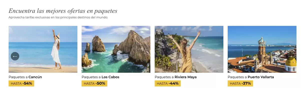Click the next arrow on Puerto Vallarta image

(290, 56)
